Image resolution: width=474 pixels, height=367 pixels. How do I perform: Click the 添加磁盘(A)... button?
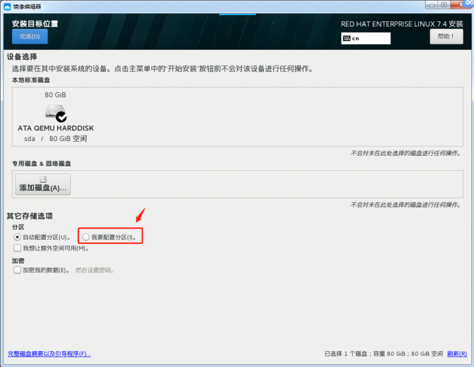click(42, 184)
